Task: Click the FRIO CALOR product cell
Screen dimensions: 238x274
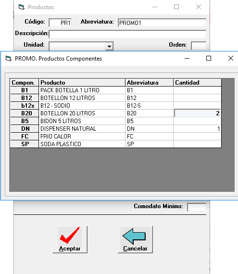Action: point(82,137)
